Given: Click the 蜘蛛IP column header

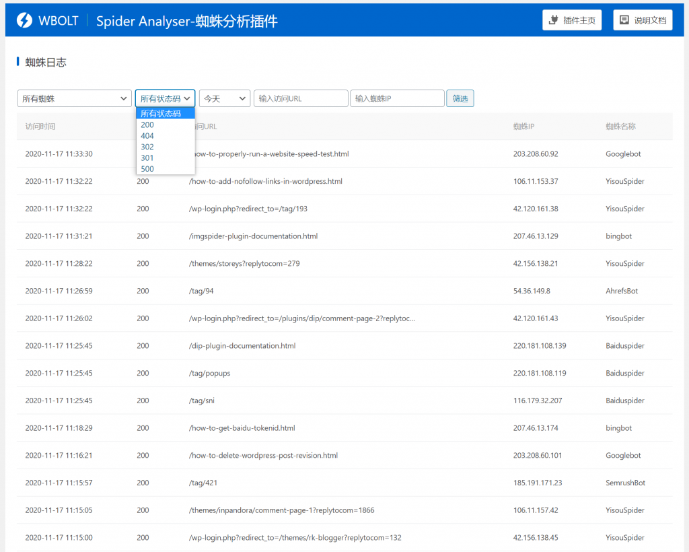Looking at the screenshot, I should (523, 127).
